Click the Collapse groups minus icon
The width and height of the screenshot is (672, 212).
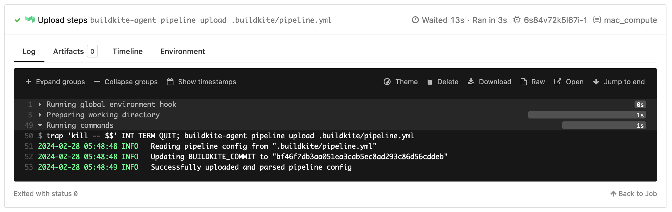click(x=97, y=82)
